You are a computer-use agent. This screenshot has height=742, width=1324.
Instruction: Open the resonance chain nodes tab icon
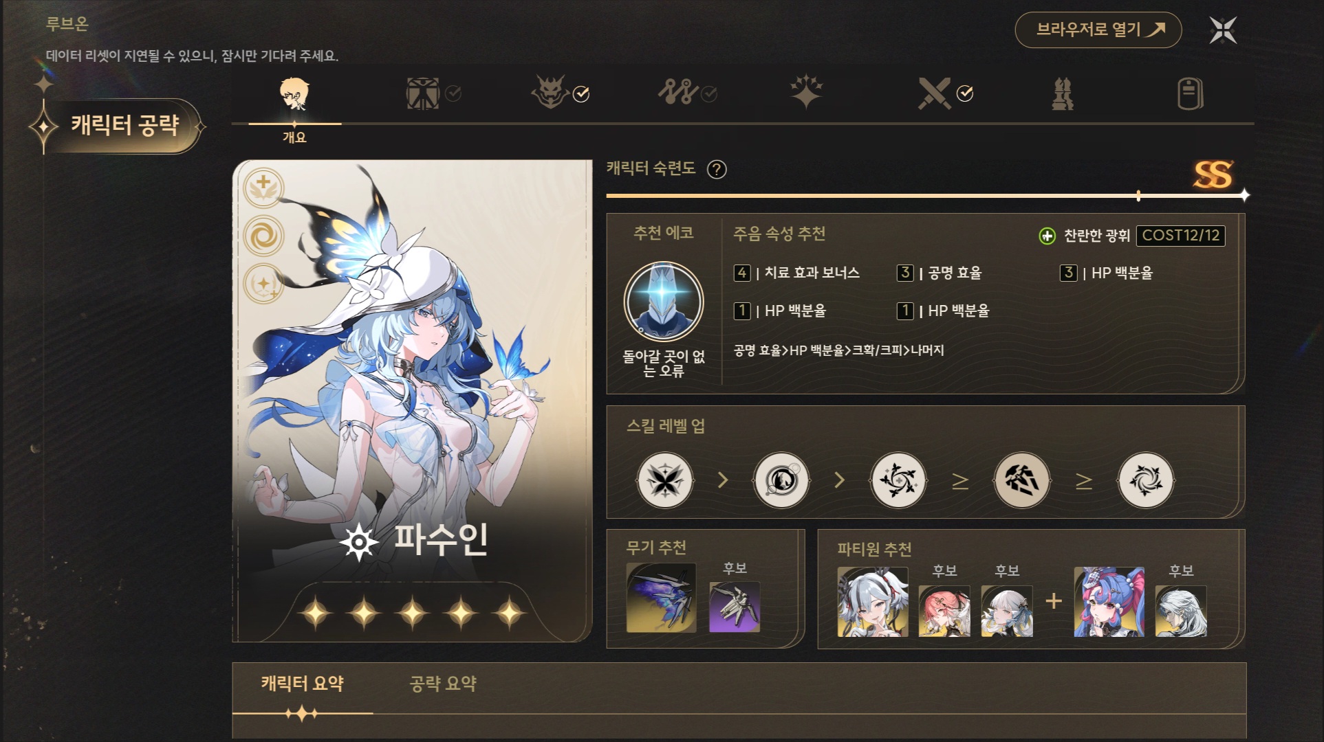point(677,93)
